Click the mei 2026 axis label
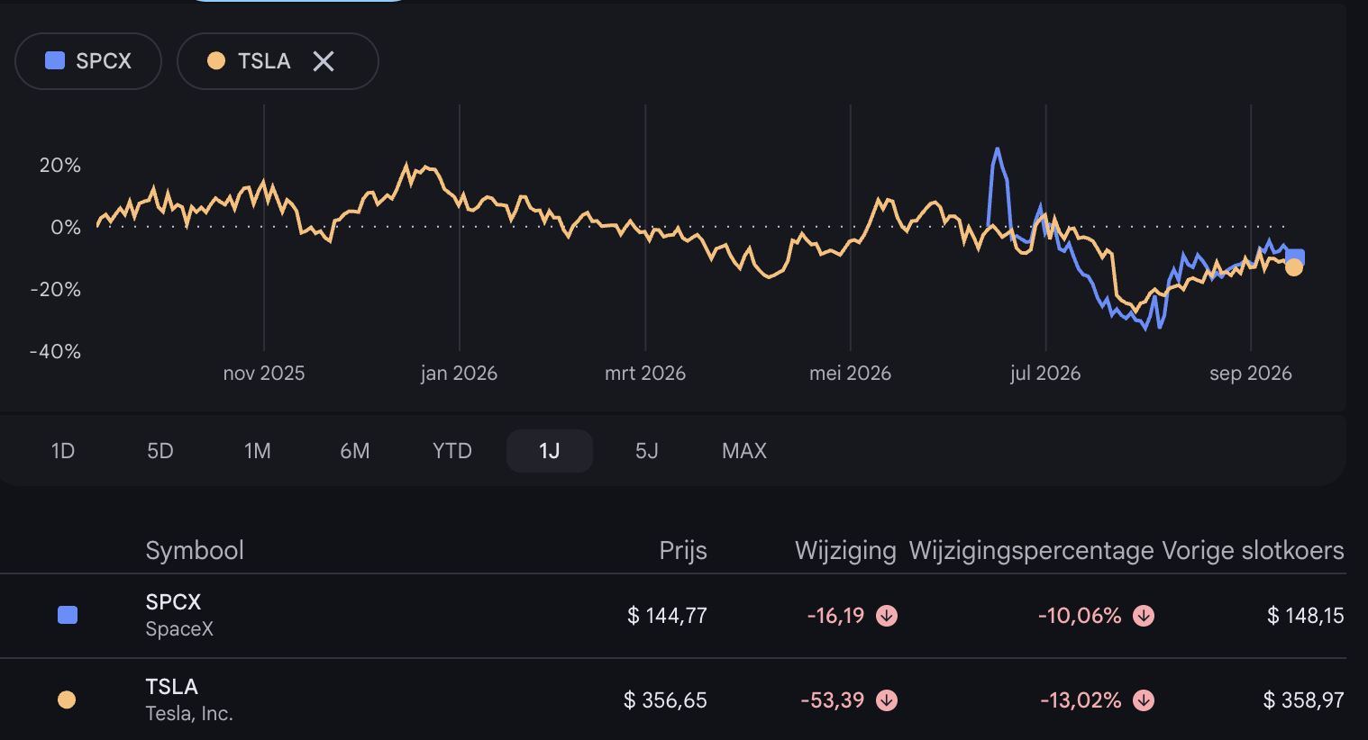This screenshot has width=1368, height=740. [850, 374]
